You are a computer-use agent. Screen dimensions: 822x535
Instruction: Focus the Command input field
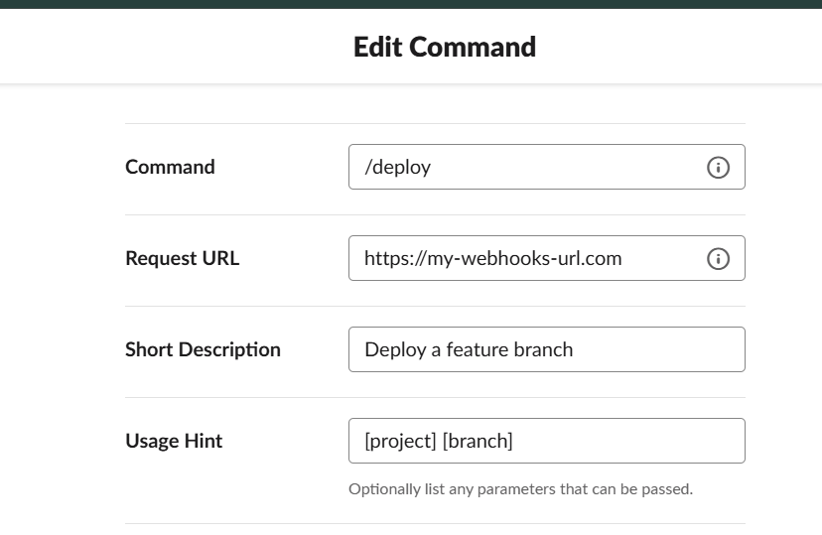click(x=546, y=167)
